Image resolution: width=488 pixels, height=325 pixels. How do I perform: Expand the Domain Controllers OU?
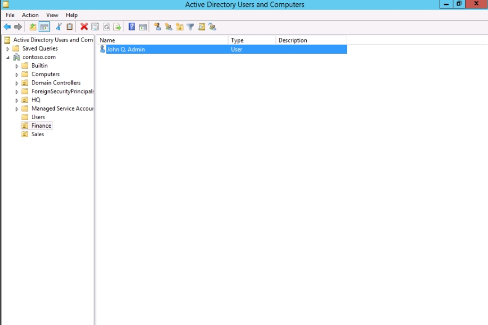(x=17, y=83)
